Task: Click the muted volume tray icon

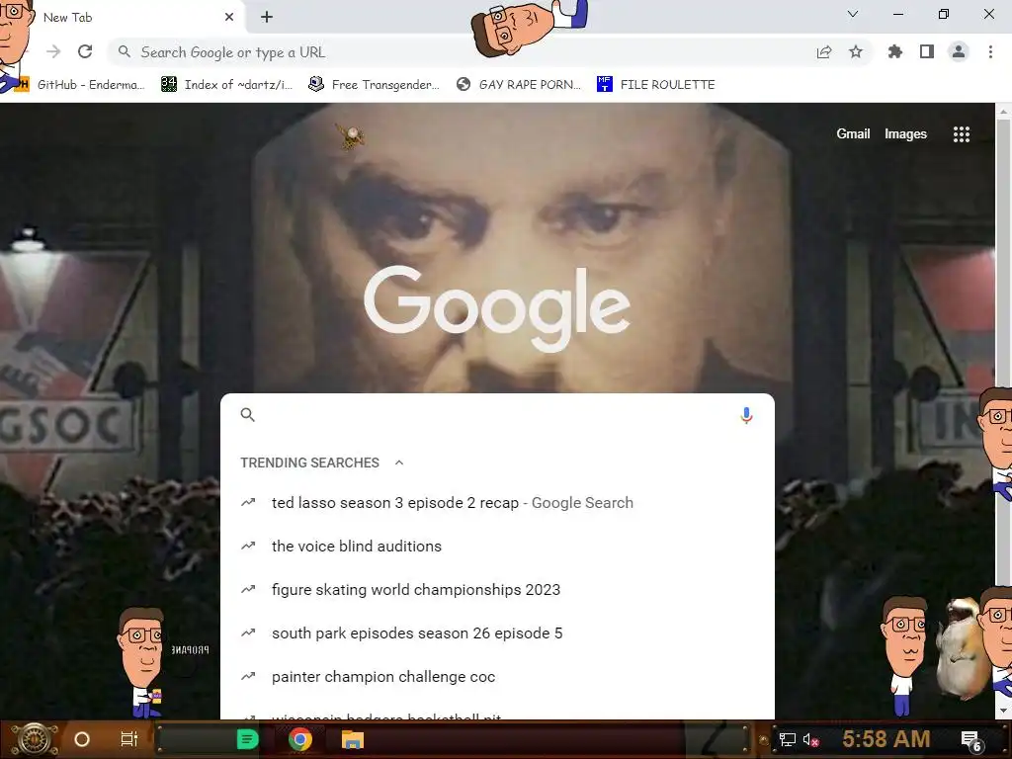Action: [810, 739]
